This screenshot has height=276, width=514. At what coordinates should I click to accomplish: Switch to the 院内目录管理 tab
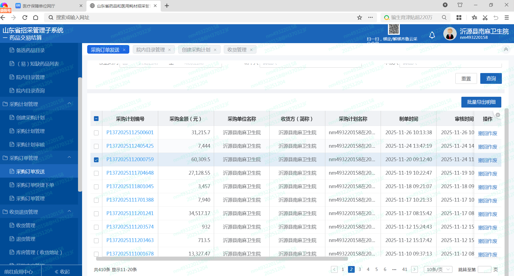[150, 50]
